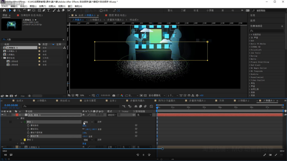Toggle the 反转 checkbox for 蒙版 1
The image size is (287, 161).
pos(96,122)
